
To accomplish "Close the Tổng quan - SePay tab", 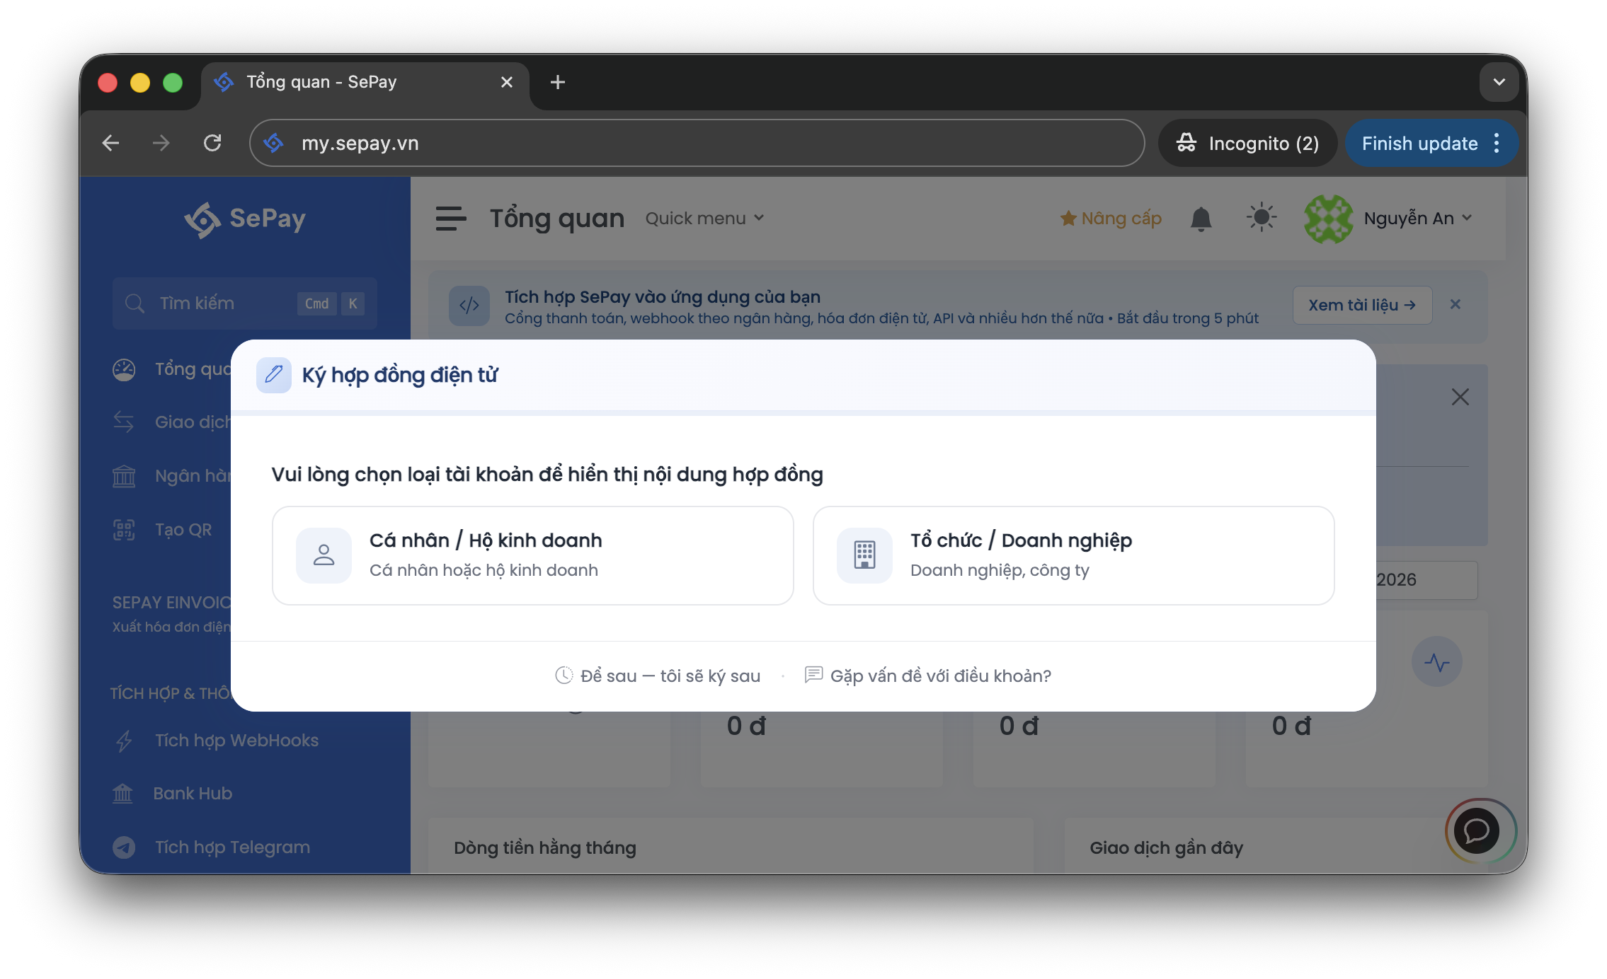I will [507, 83].
